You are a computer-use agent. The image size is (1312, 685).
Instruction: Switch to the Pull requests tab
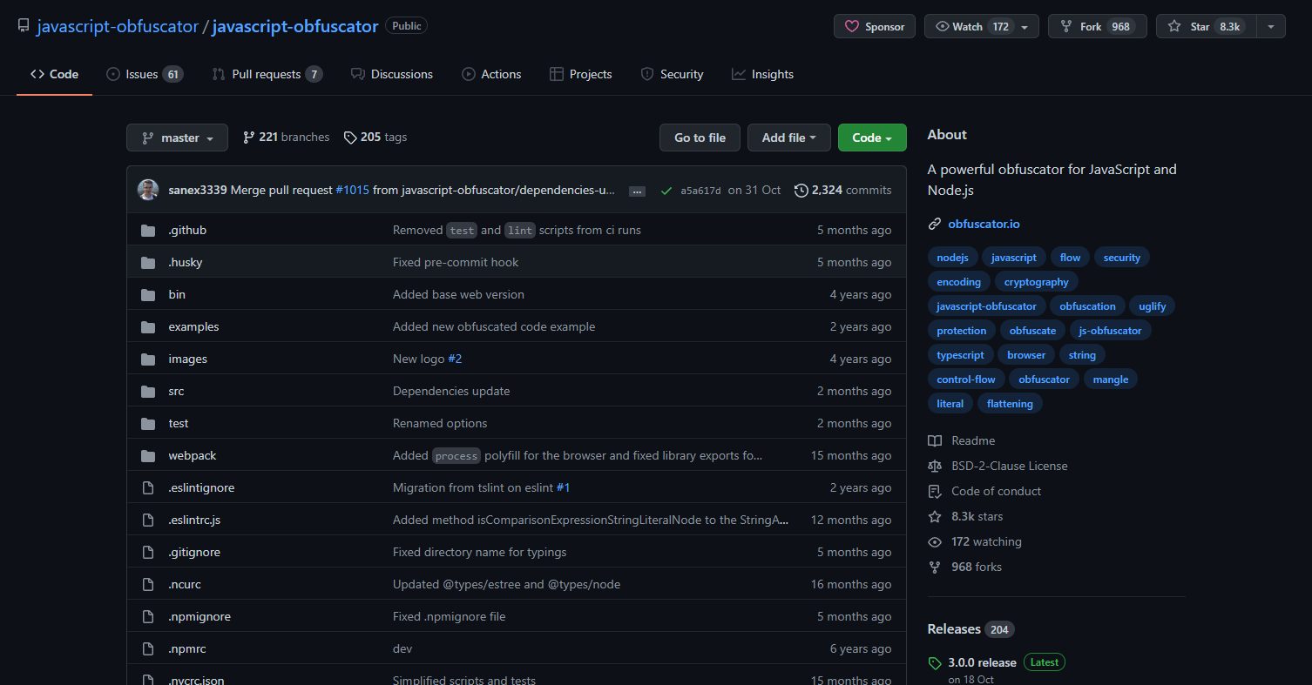pos(267,74)
